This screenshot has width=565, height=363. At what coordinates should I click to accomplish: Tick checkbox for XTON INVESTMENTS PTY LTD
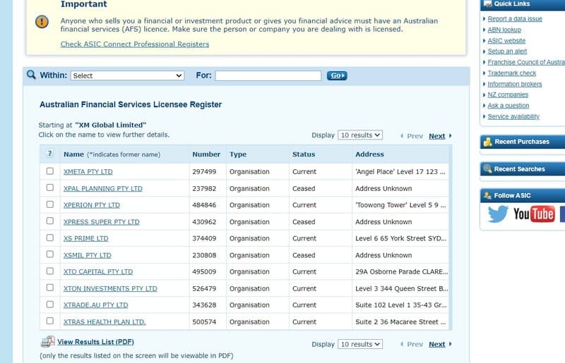click(x=49, y=288)
